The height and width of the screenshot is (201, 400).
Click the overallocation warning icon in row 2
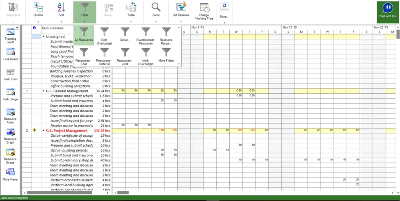click(x=34, y=130)
